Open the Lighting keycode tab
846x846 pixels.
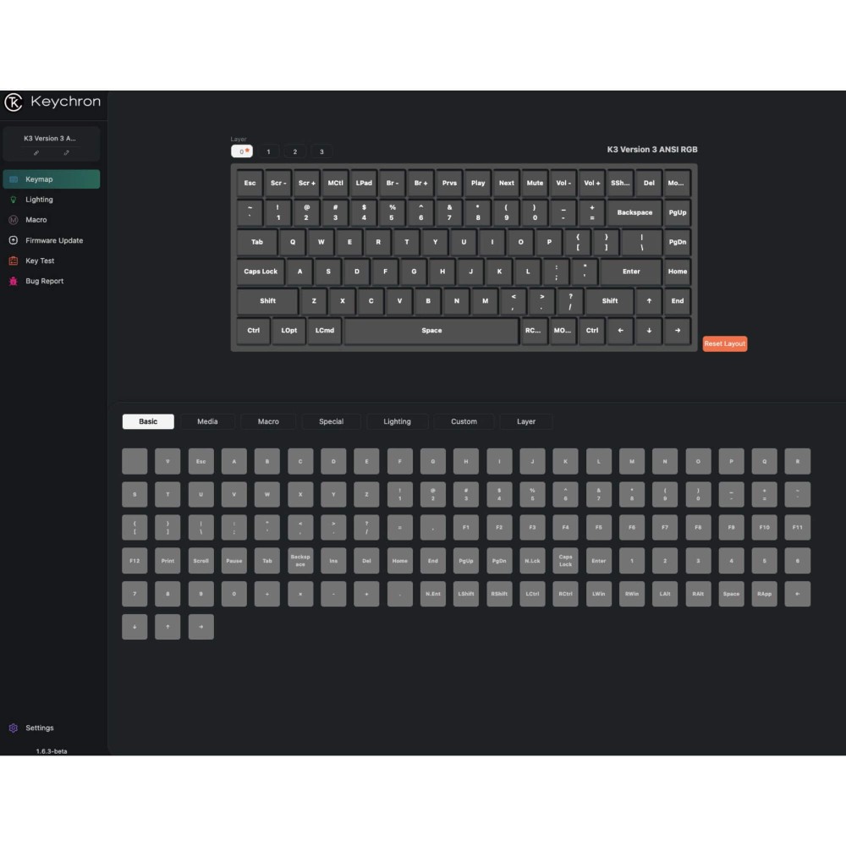click(x=397, y=422)
